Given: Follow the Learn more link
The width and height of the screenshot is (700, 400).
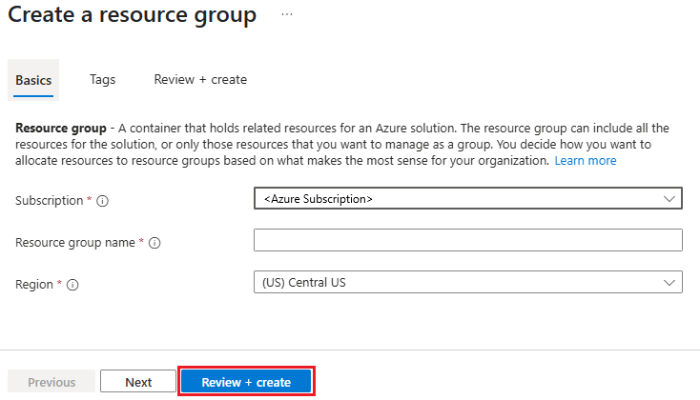Looking at the screenshot, I should coord(586,161).
